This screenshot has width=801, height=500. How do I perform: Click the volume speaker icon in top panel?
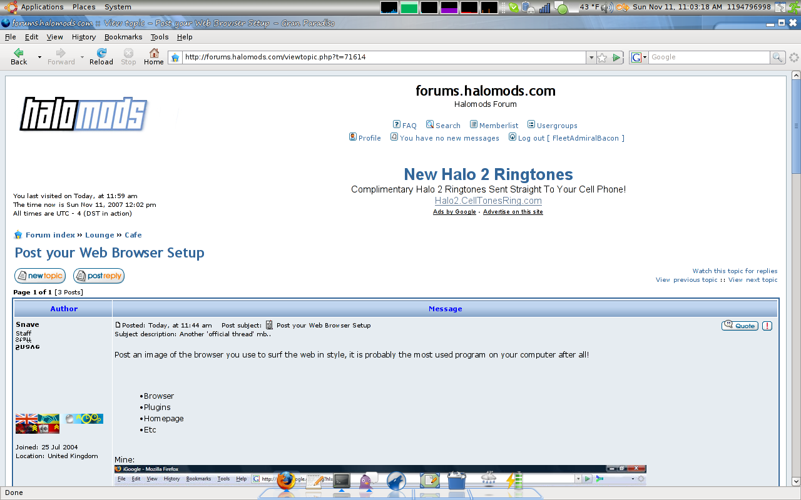(x=606, y=7)
